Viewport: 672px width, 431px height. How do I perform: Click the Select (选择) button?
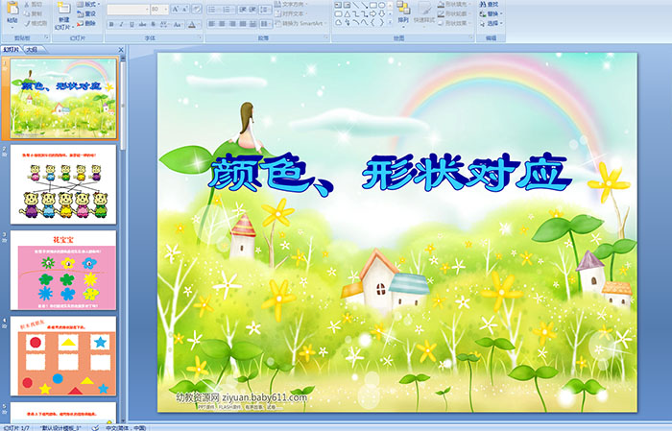(492, 23)
